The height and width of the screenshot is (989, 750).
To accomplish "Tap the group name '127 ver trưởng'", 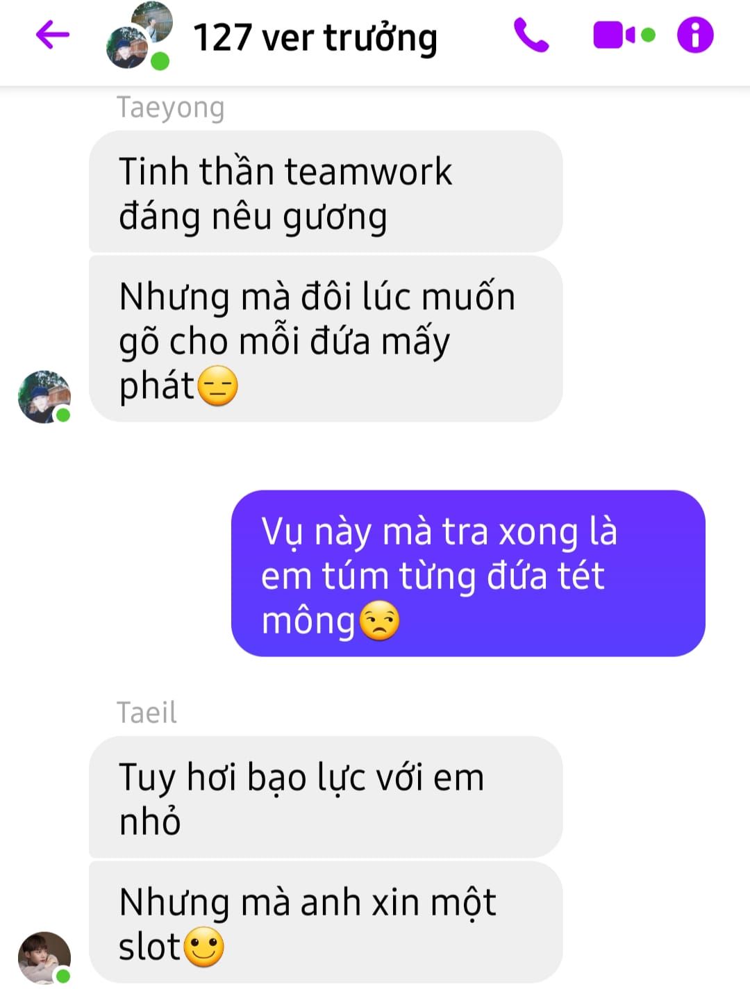I will tap(315, 38).
